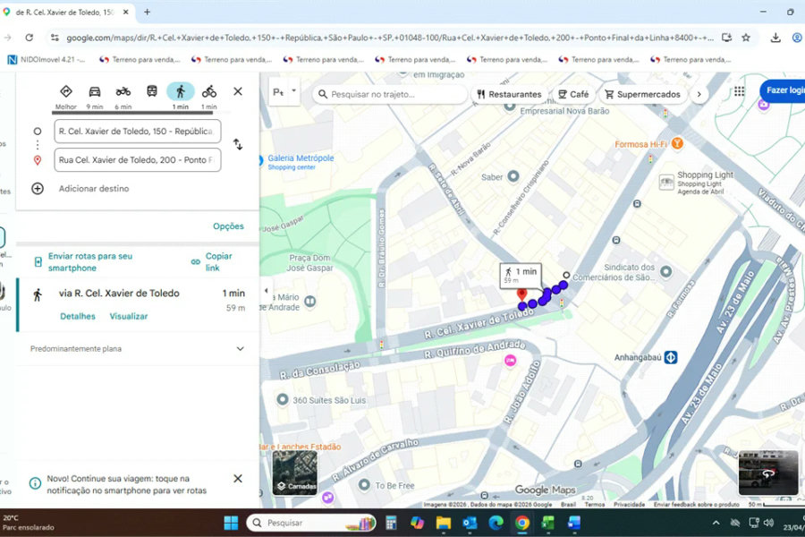View site information icon in address bar
The width and height of the screenshot is (805, 537).
55,38
